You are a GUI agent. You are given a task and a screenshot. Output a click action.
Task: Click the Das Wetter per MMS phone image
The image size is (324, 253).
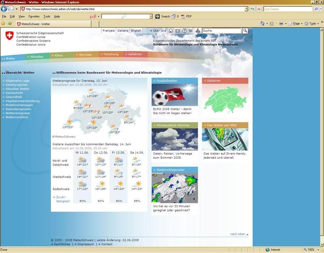point(225,139)
